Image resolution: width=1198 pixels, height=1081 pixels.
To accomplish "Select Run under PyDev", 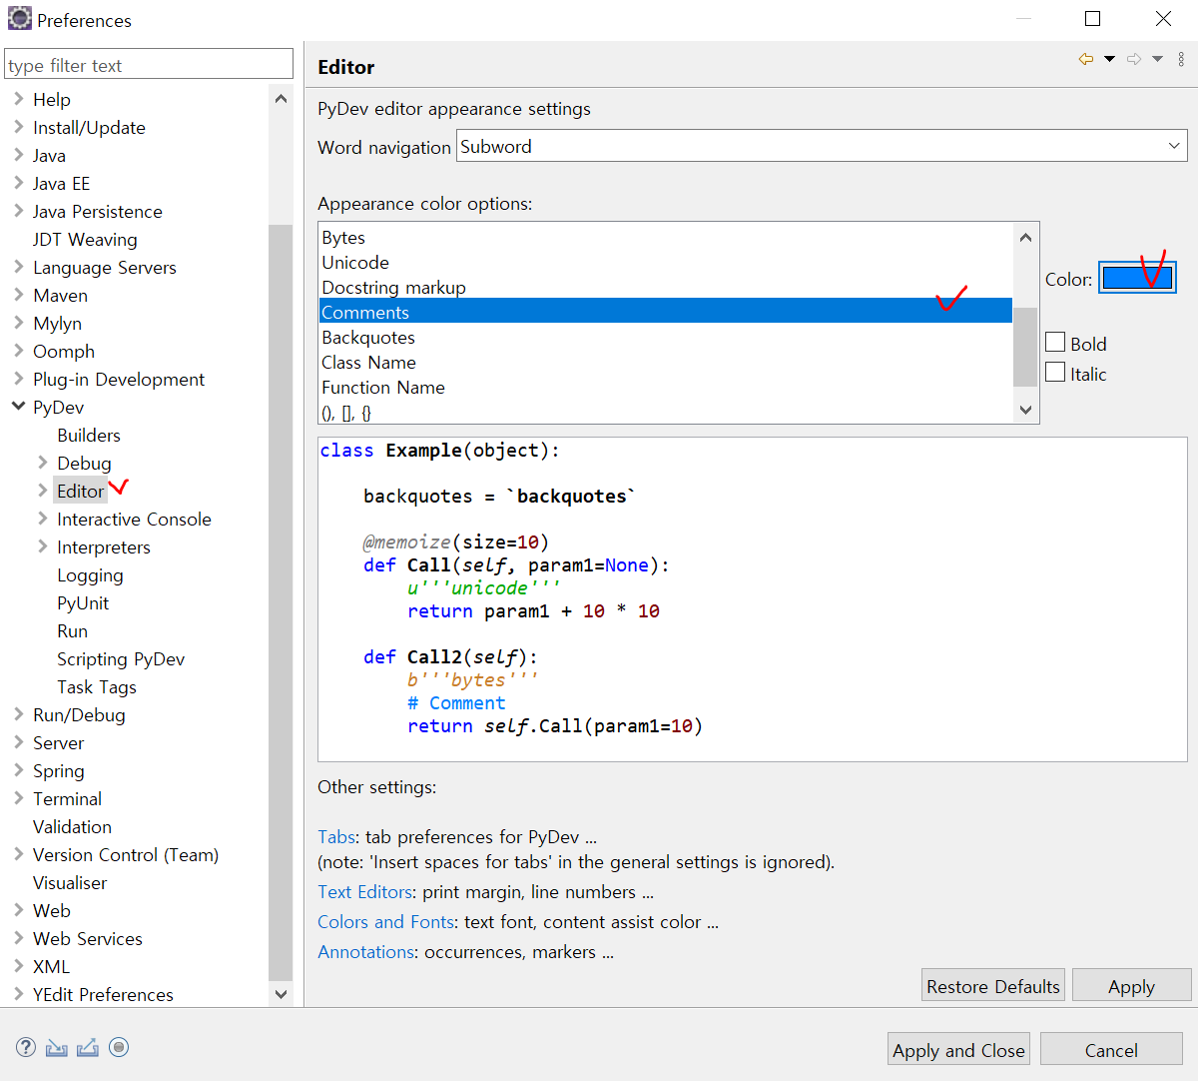I will [x=72, y=630].
